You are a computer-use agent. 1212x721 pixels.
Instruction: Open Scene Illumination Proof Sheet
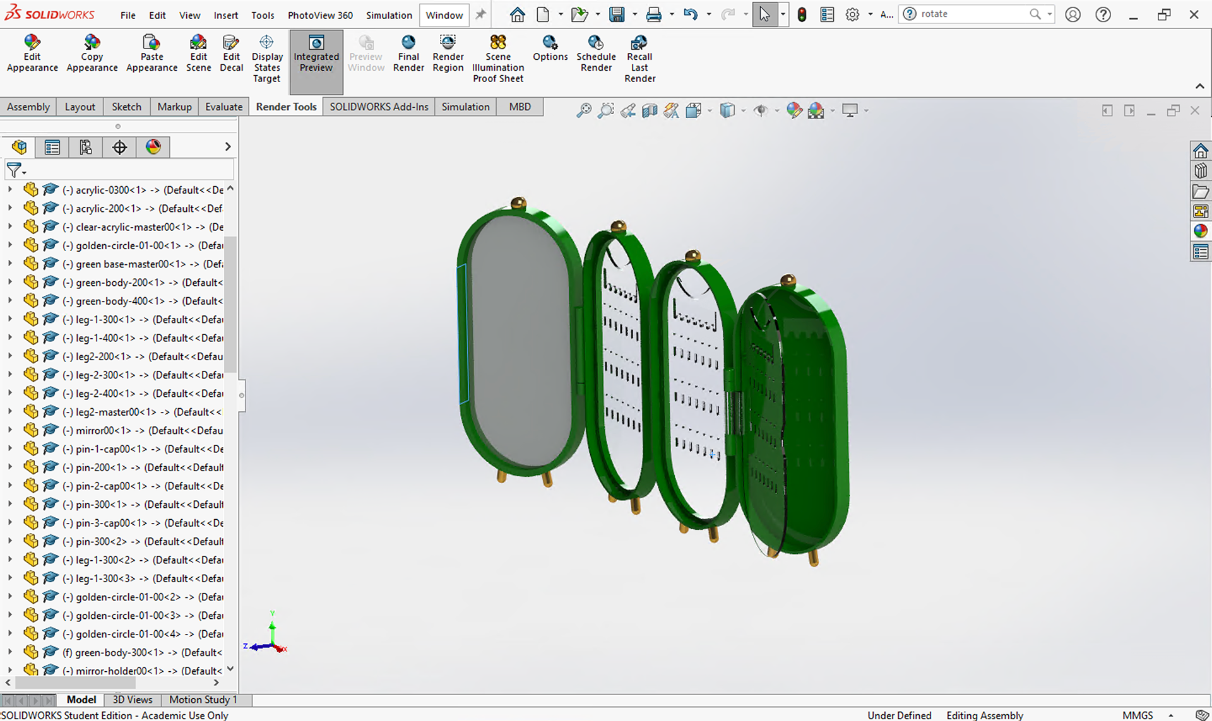pyautogui.click(x=498, y=59)
